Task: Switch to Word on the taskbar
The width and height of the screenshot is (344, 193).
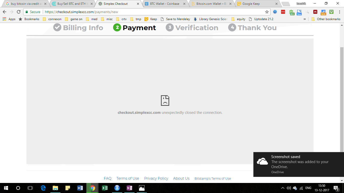Action: click(80, 188)
